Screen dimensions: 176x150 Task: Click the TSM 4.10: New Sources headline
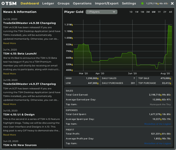(x=20, y=145)
